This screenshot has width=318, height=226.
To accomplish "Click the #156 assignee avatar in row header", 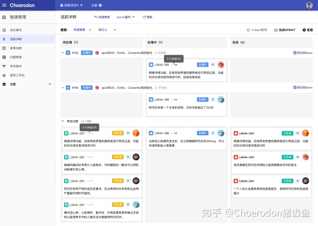I will [x=97, y=87].
